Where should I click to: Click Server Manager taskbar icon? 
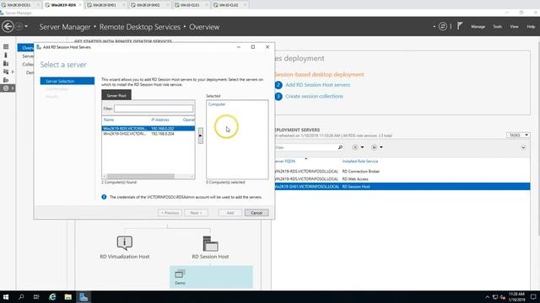coord(84,297)
